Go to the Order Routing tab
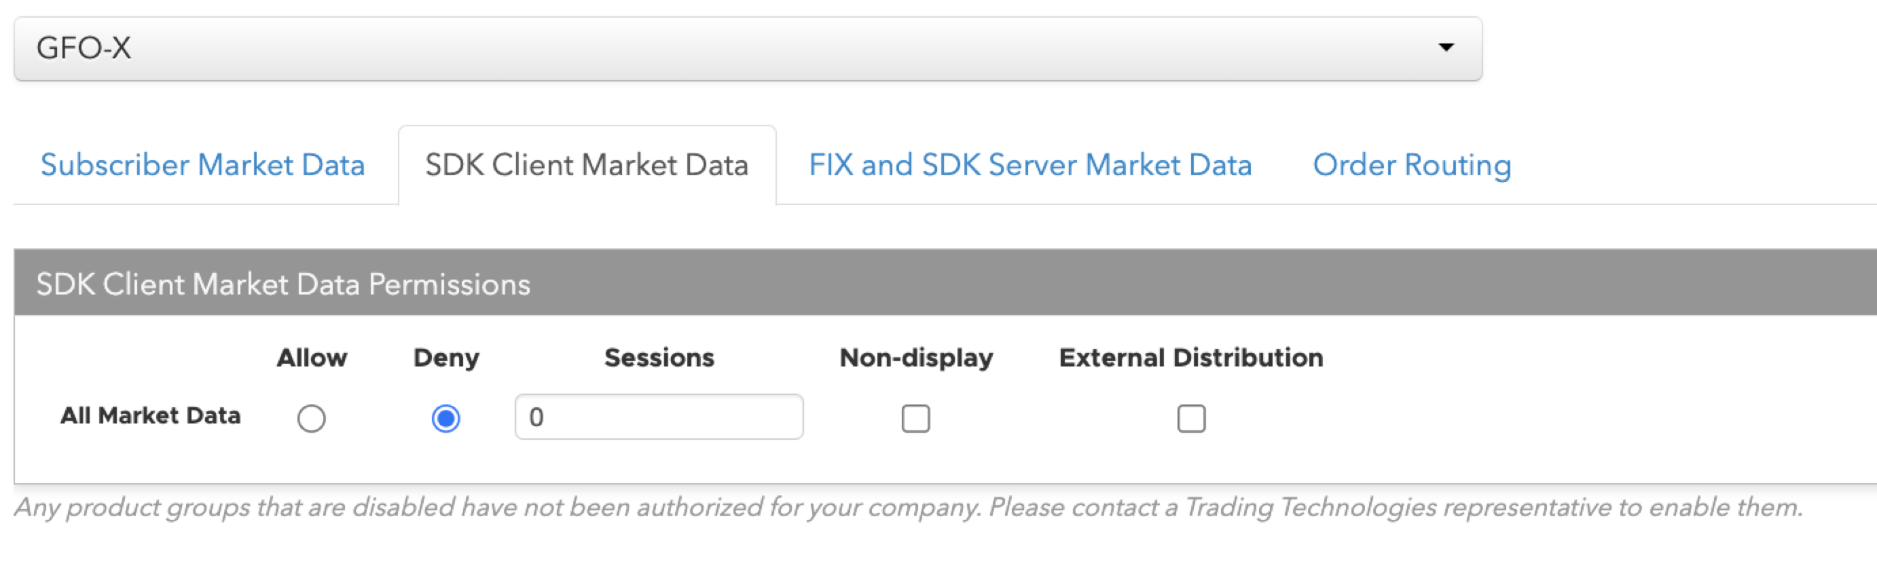The width and height of the screenshot is (1877, 566). [1412, 165]
